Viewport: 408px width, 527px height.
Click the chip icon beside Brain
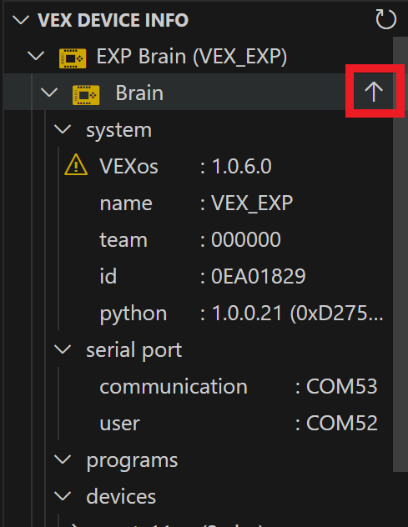point(86,95)
